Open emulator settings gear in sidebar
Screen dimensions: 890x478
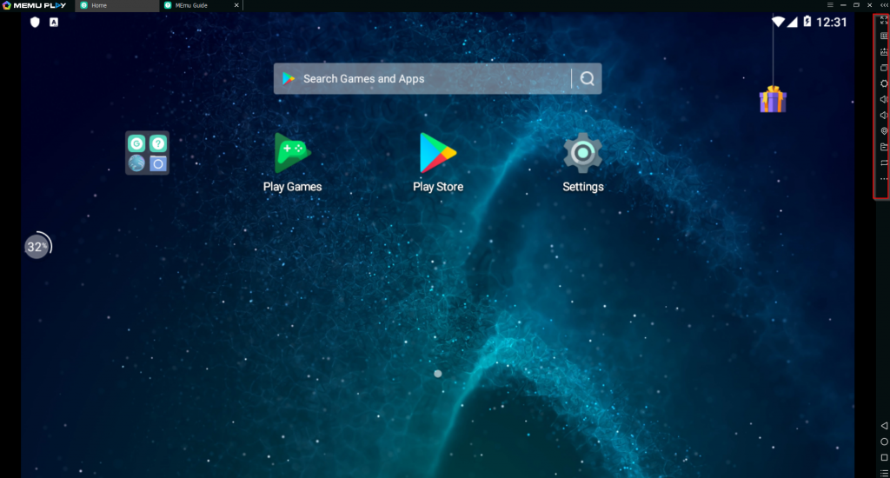(x=884, y=83)
